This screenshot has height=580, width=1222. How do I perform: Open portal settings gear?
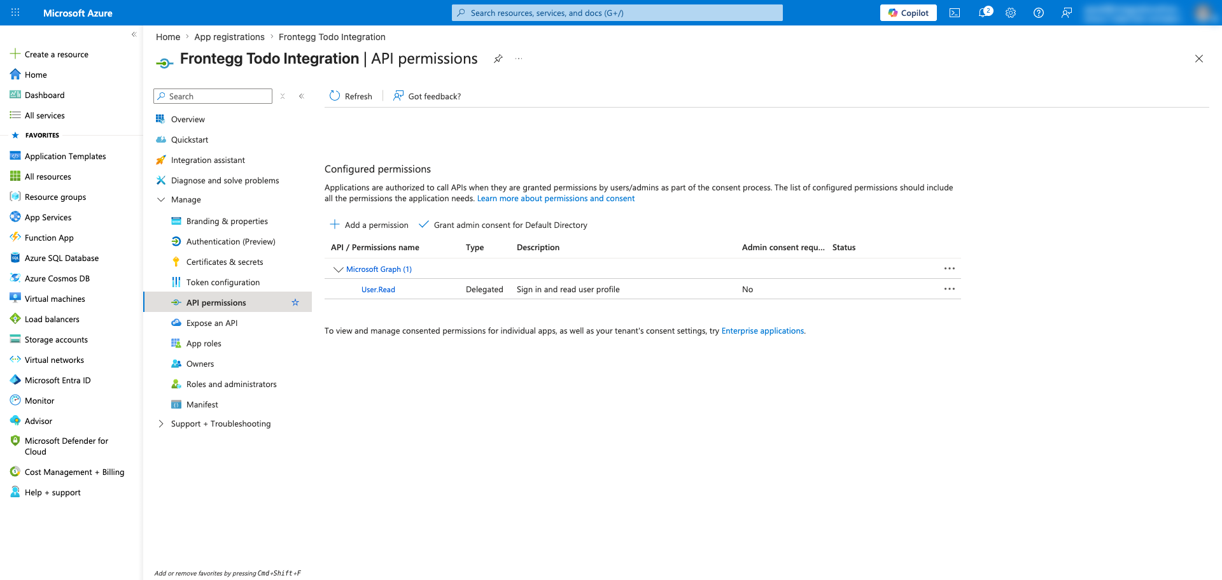click(x=1011, y=13)
